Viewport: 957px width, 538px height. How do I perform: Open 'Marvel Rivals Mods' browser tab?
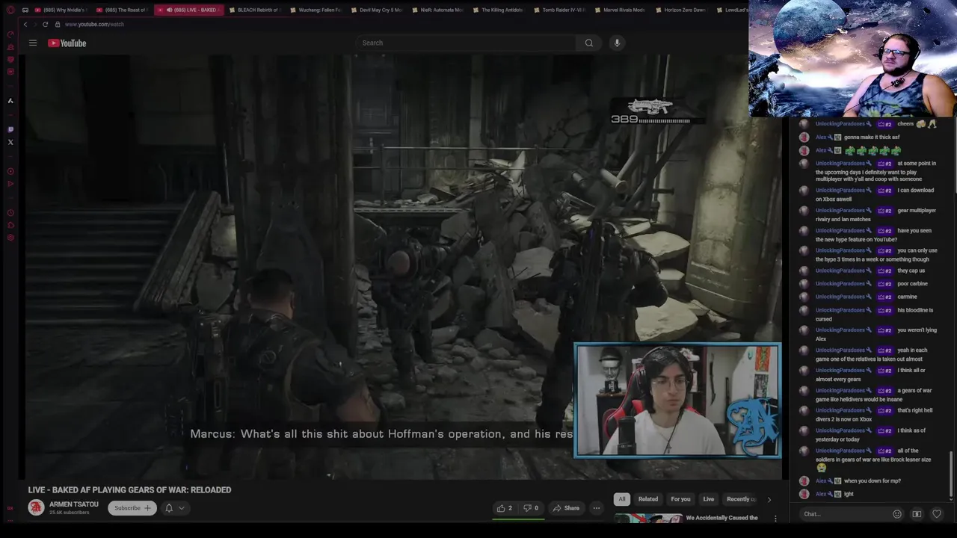click(619, 10)
